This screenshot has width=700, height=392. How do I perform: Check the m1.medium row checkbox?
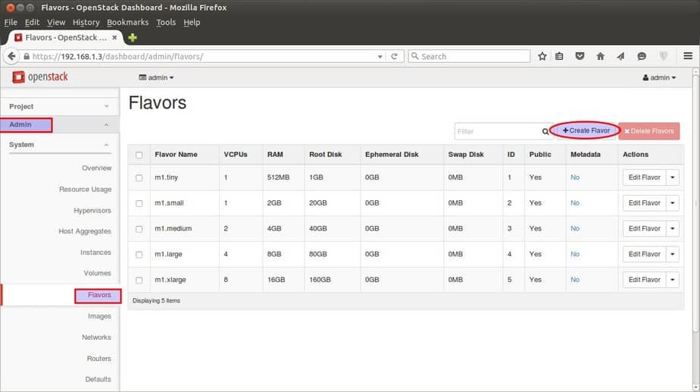click(139, 229)
